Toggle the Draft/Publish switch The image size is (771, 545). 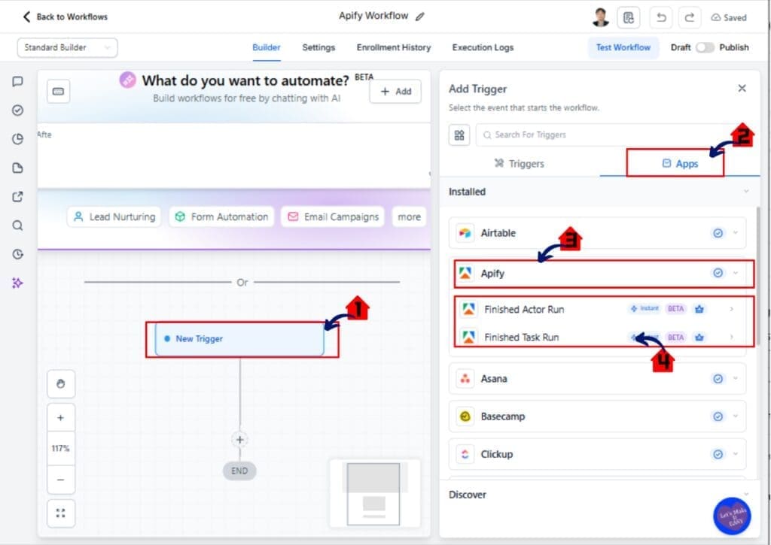coord(705,47)
